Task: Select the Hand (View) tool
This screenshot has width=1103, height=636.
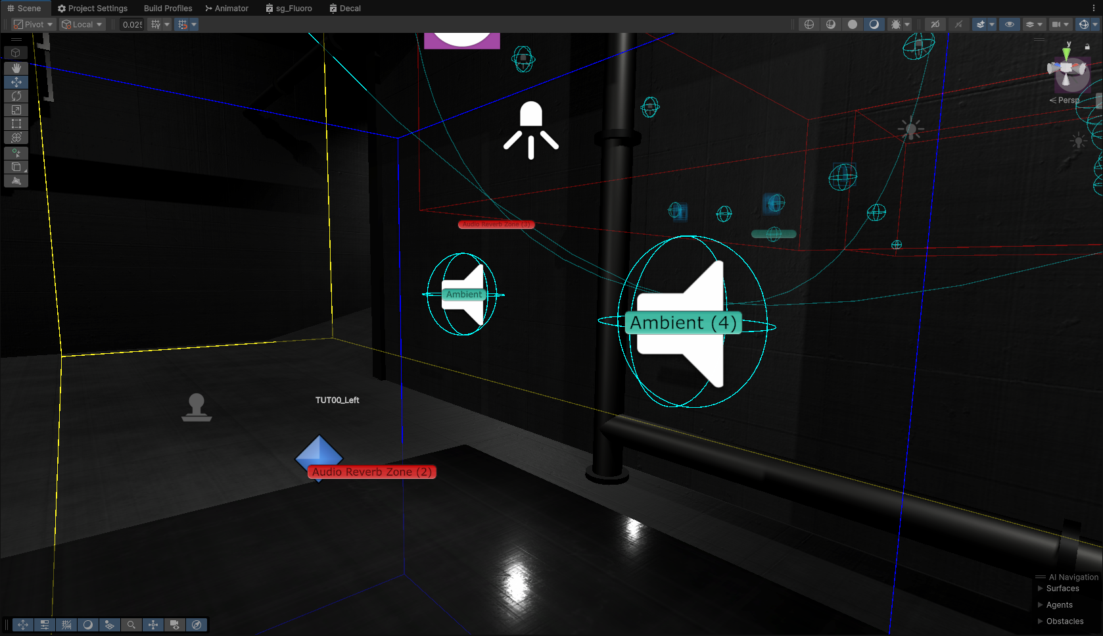Action: [x=16, y=68]
